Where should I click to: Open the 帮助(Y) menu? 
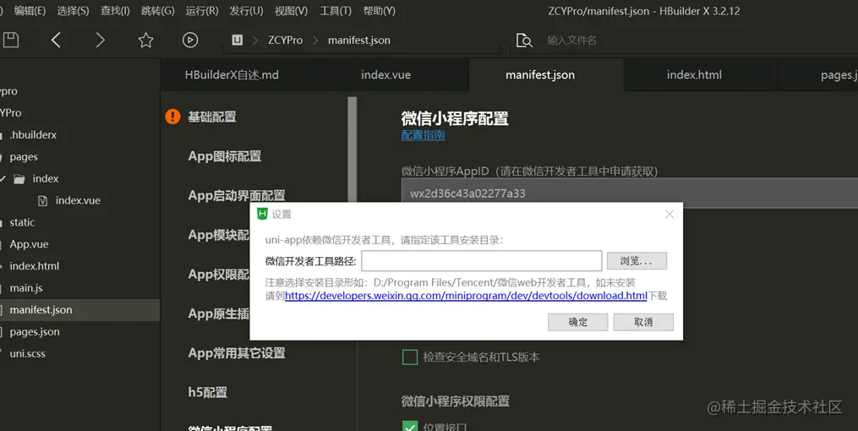click(x=380, y=11)
